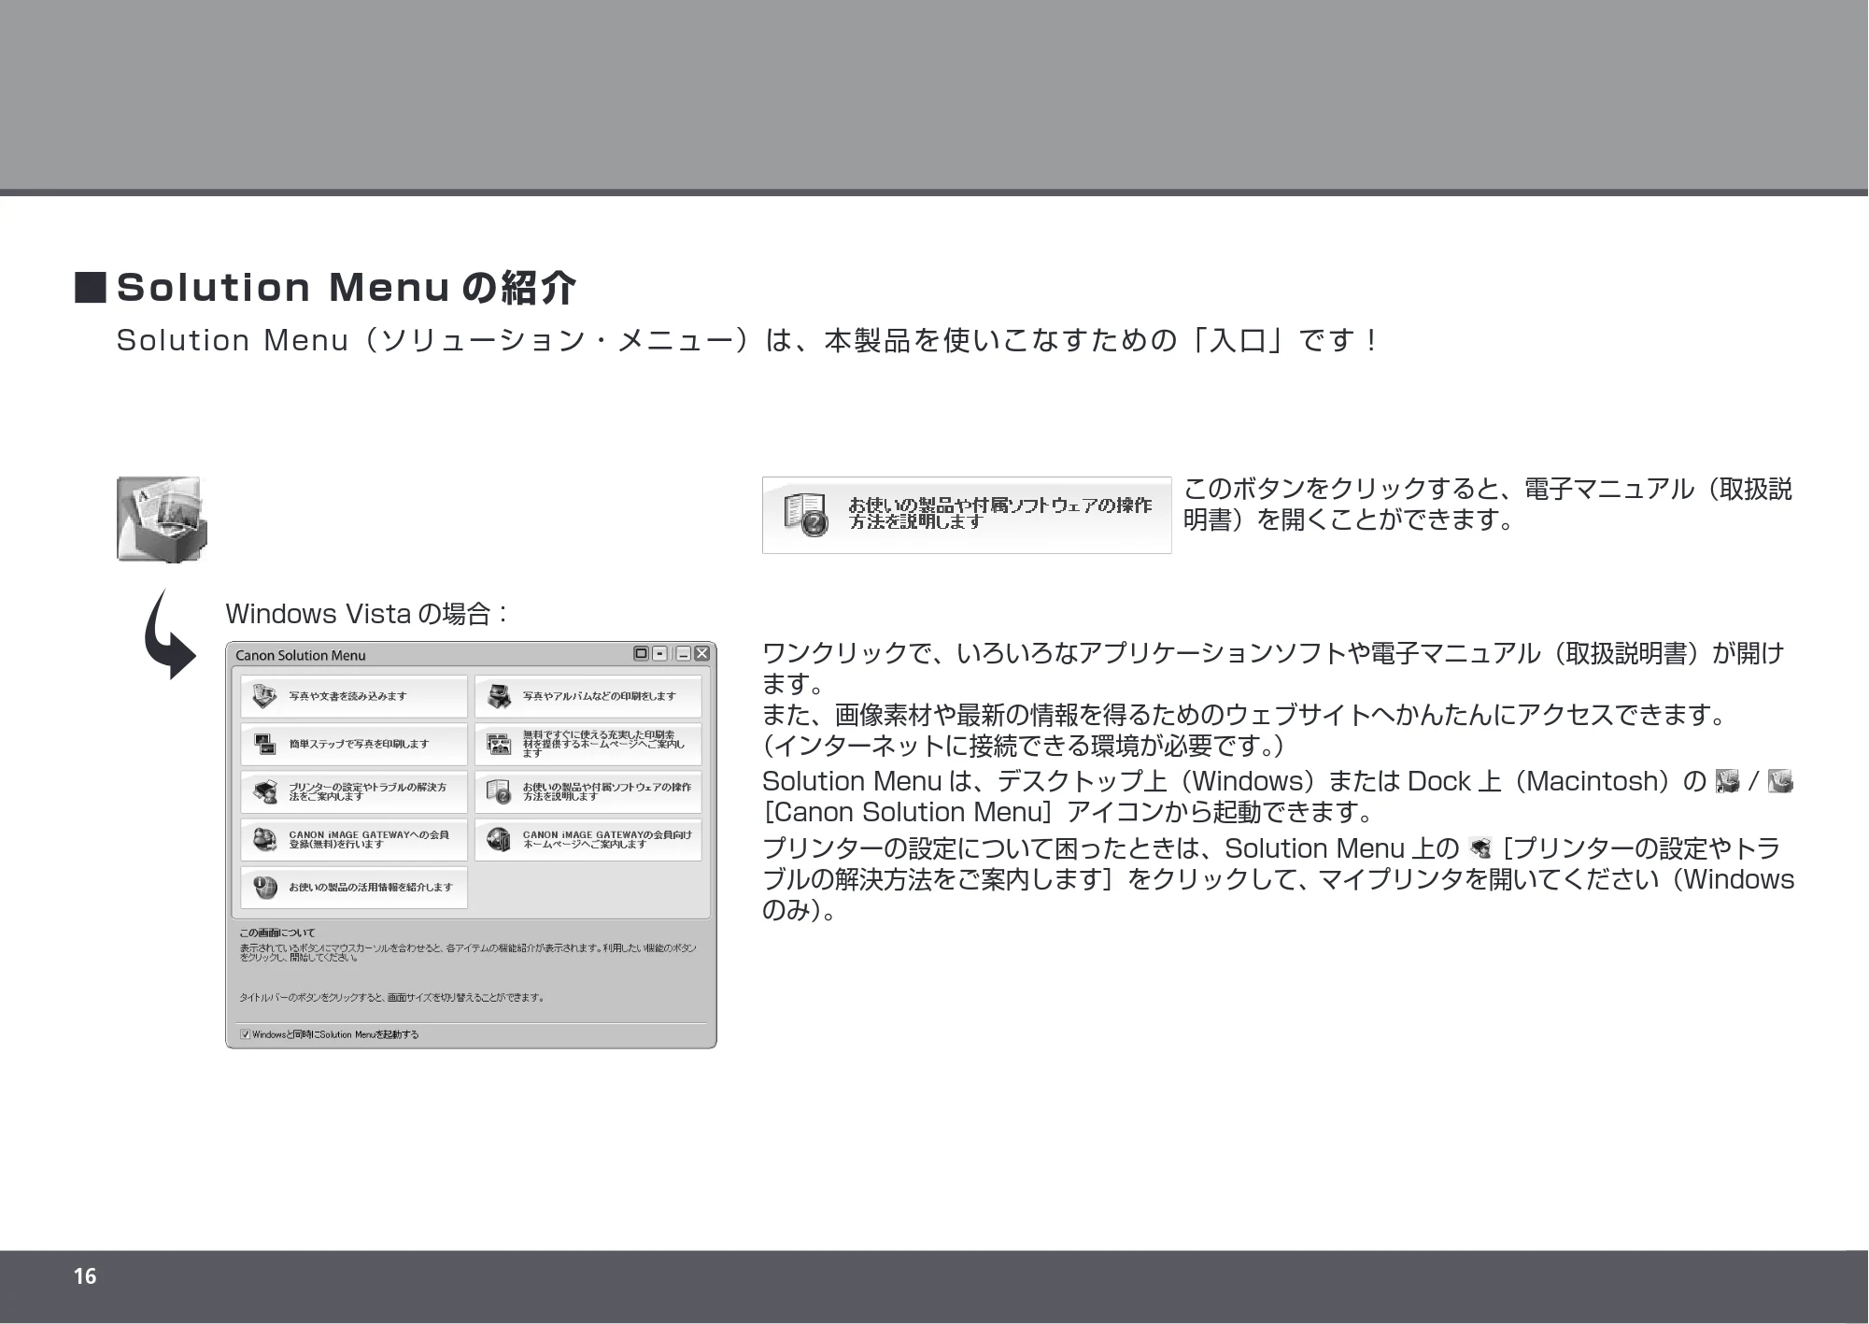Viewport: 1869px width, 1324px height.
Task: Toggle Windowsと同時にSolution Menuを起動する checkbox
Action: (246, 1034)
